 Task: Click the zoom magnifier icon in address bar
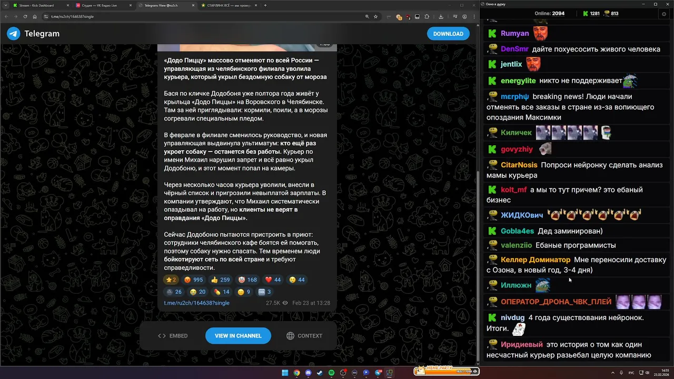367,16
